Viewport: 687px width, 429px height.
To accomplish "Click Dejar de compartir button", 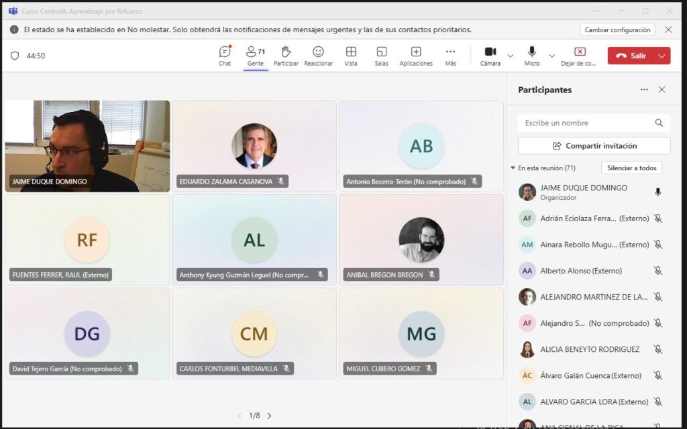I will pos(578,56).
